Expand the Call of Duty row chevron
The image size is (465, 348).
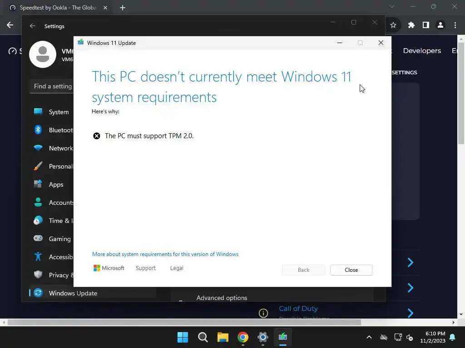coord(411,313)
